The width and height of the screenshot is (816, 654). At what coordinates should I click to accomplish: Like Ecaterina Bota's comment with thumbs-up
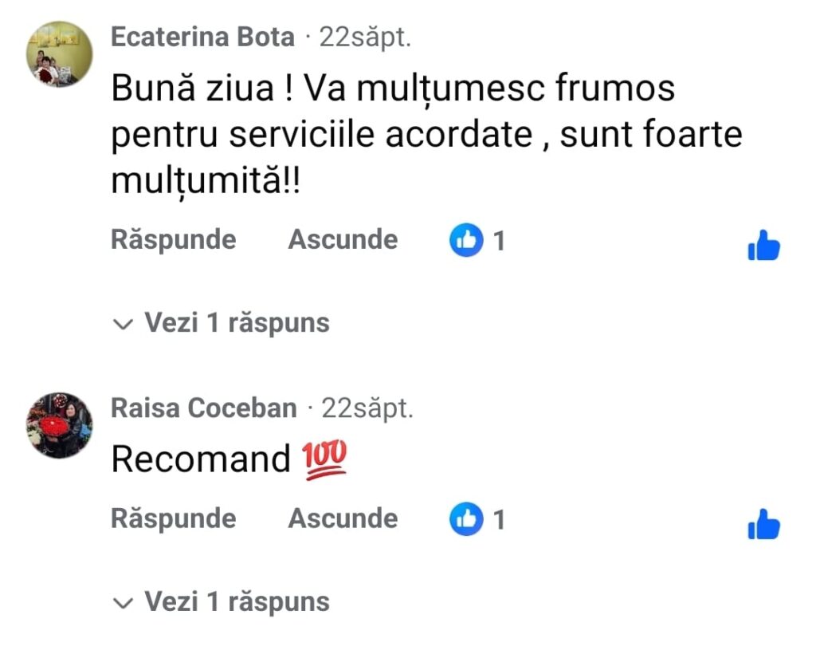pyautogui.click(x=763, y=246)
